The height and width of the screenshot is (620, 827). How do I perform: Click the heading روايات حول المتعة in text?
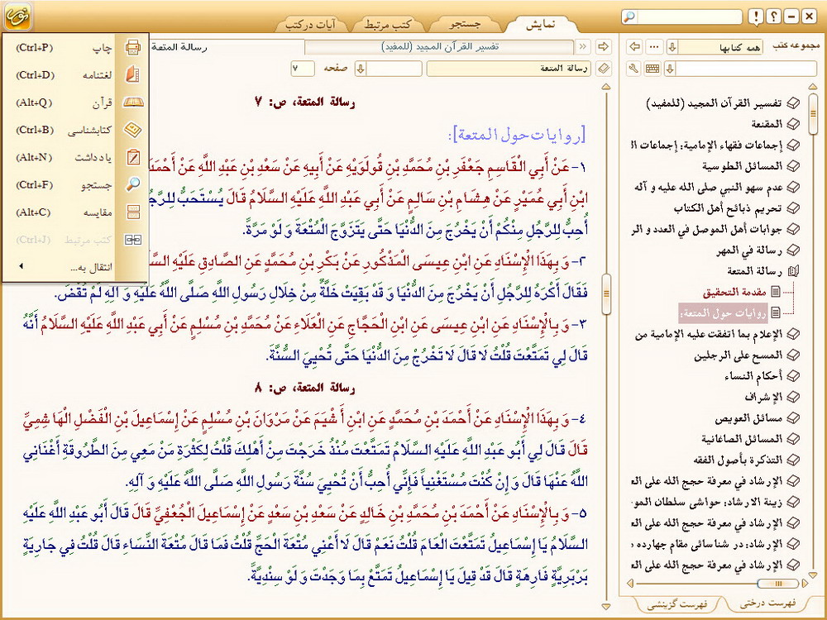[x=517, y=135]
